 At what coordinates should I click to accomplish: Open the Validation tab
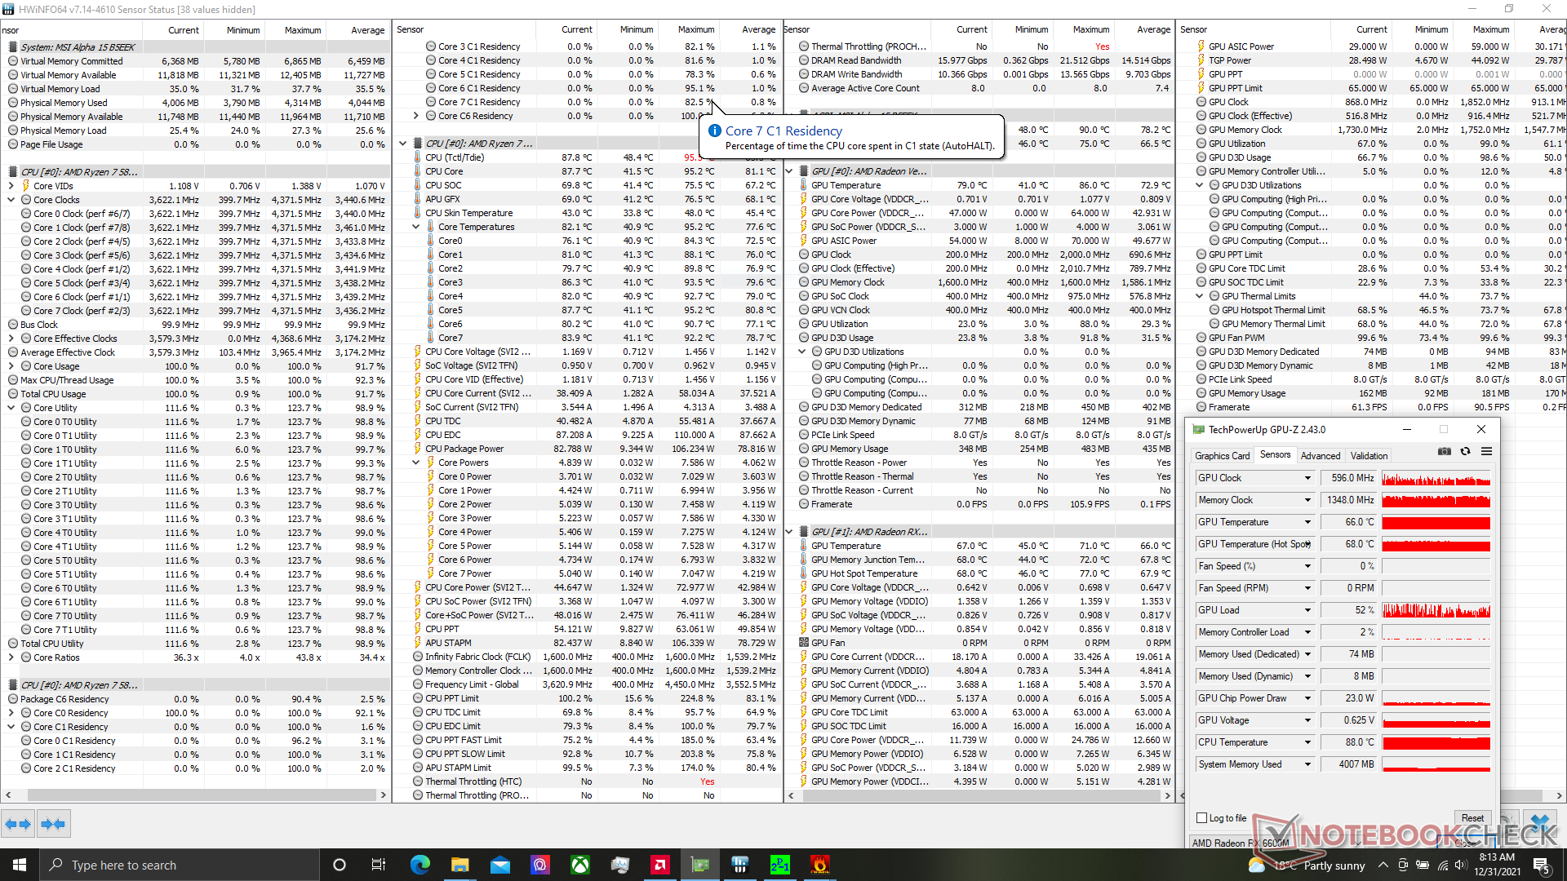point(1368,456)
